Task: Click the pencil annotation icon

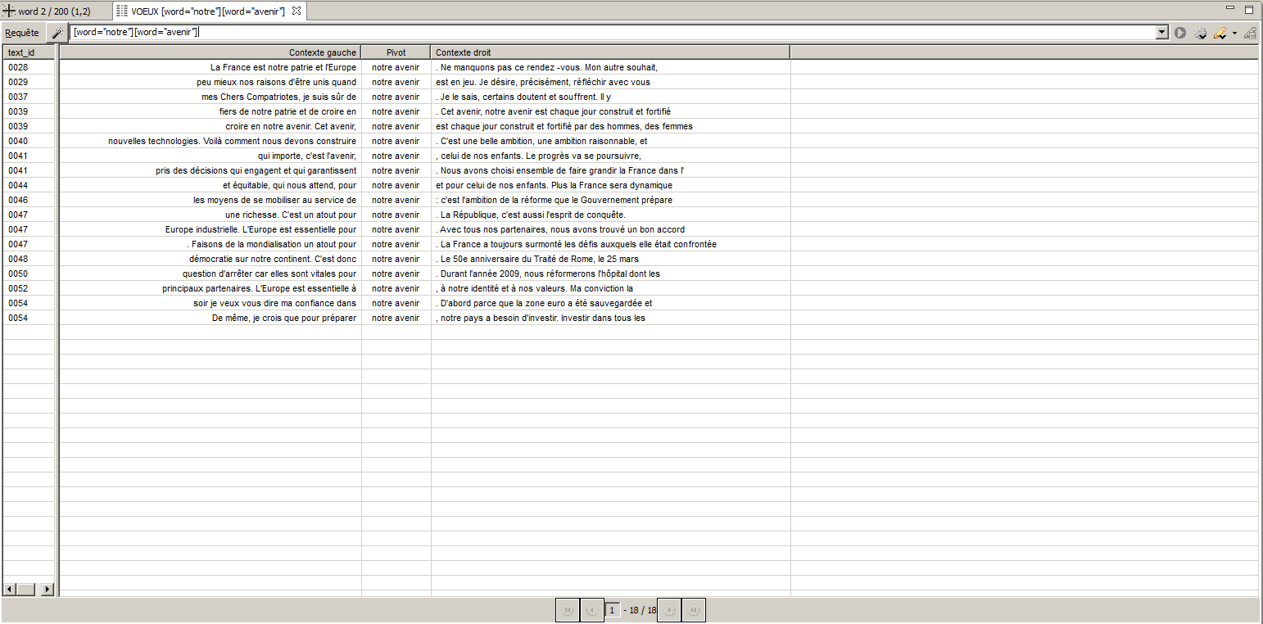Action: tap(1220, 33)
